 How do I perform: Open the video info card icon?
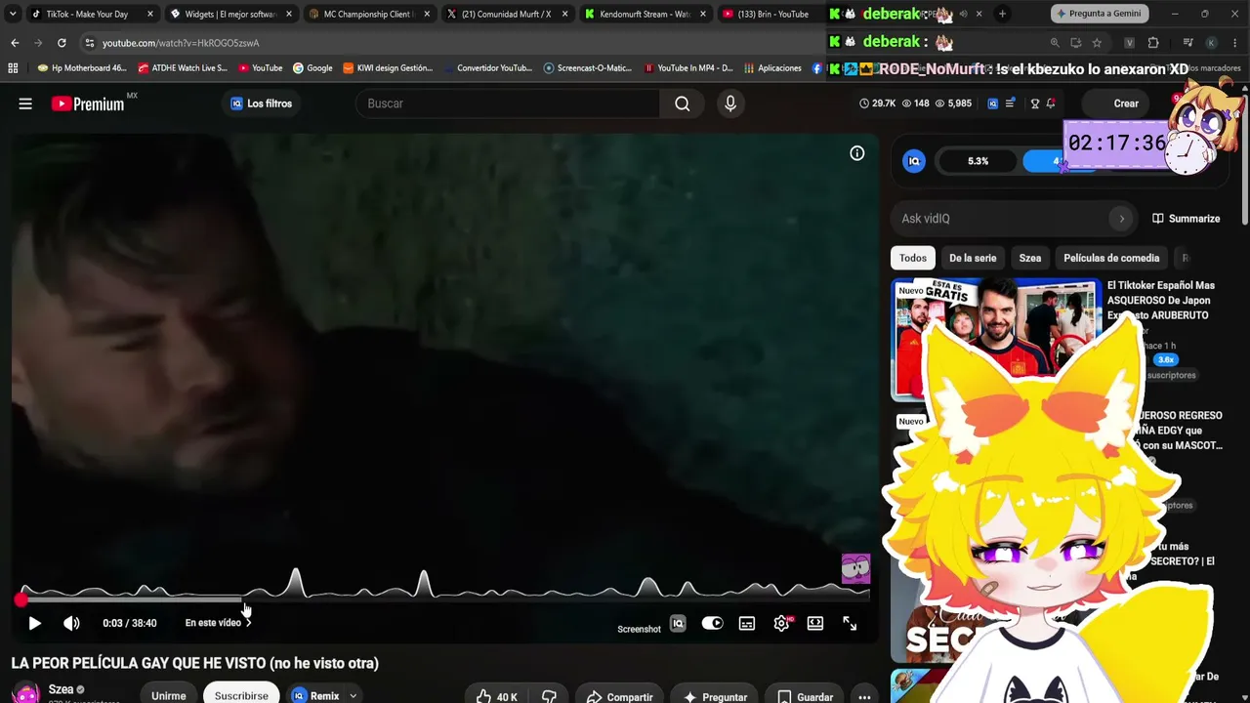click(856, 153)
